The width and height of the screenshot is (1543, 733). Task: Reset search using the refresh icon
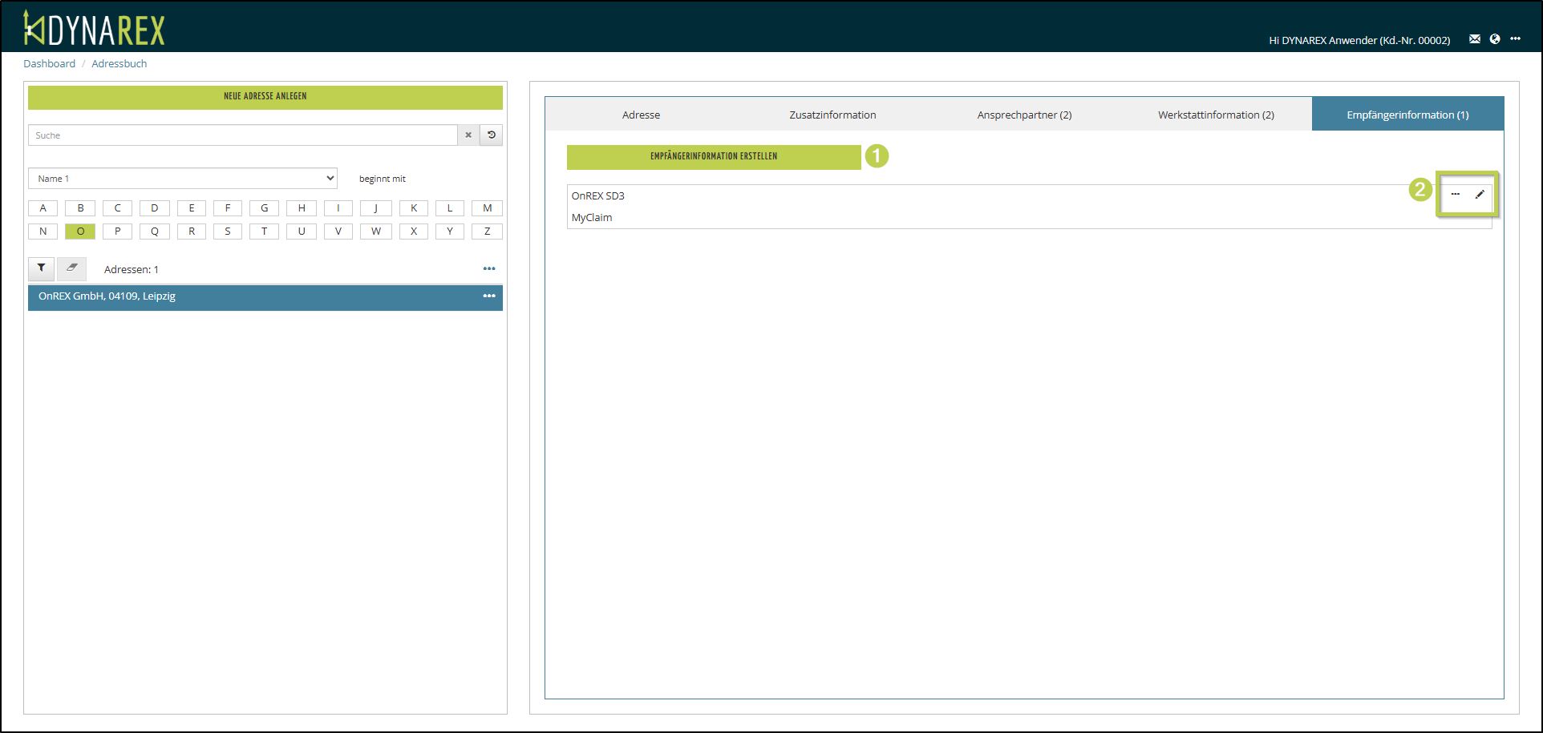[x=492, y=135]
